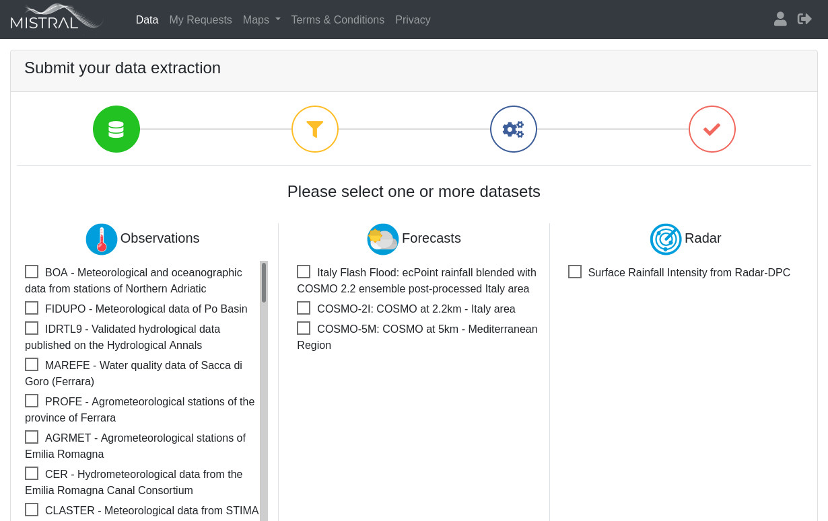The width and height of the screenshot is (828, 521).
Task: Click 'COSMO-2I: COSMO at 2.2km' label
Action: (416, 309)
